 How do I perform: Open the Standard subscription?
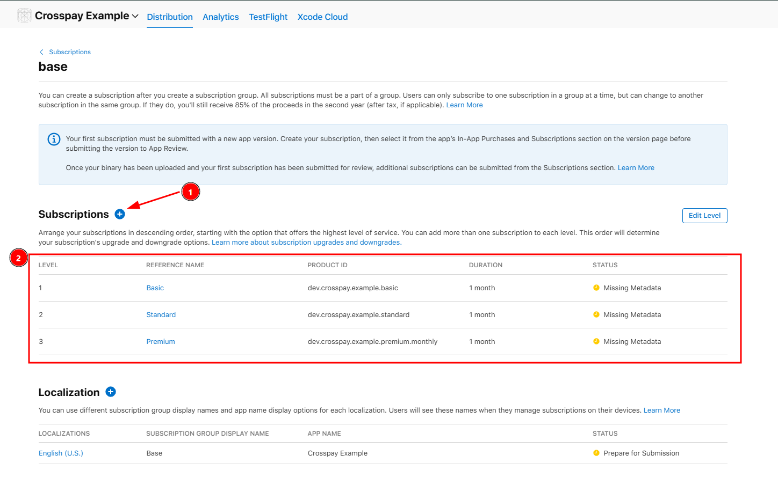tap(161, 315)
